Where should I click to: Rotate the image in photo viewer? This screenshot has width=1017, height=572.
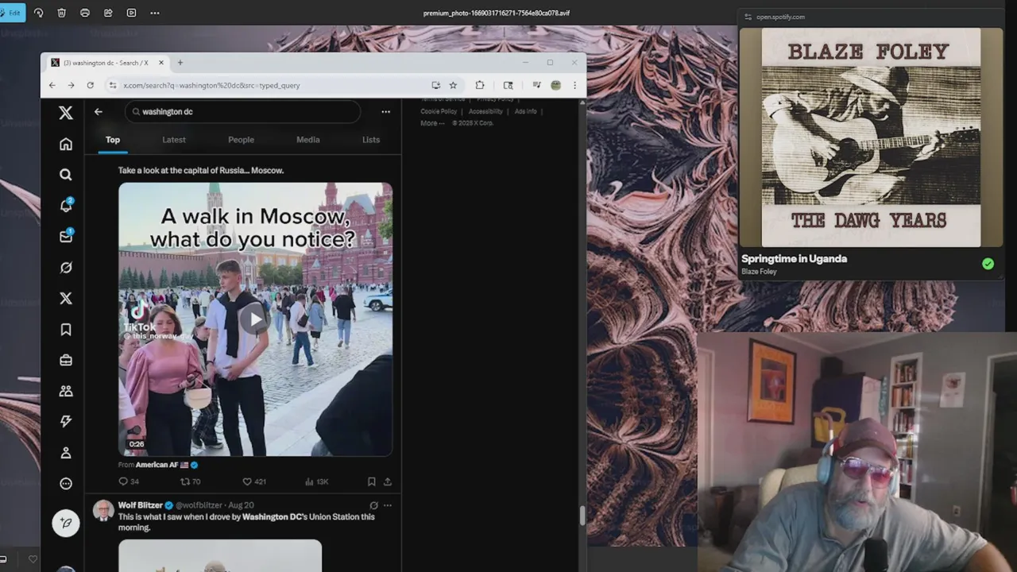[38, 13]
